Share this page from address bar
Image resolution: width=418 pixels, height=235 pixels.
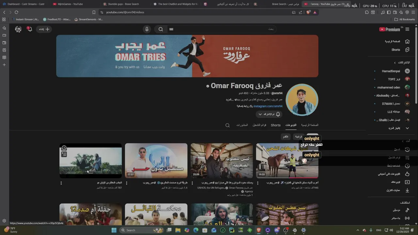300,12
